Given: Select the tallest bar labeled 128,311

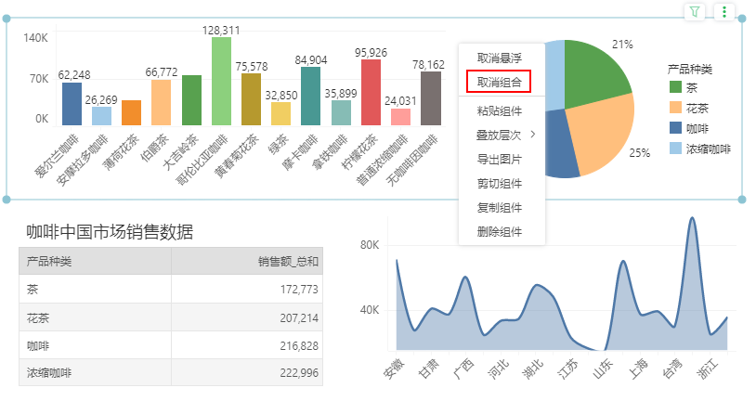Looking at the screenshot, I should coord(221,81).
